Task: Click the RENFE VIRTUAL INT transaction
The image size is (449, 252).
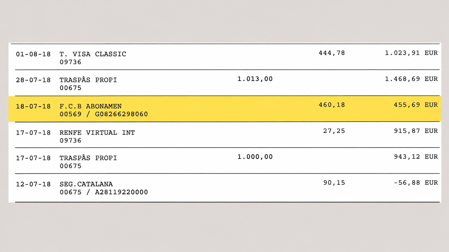Action: pyautogui.click(x=97, y=133)
